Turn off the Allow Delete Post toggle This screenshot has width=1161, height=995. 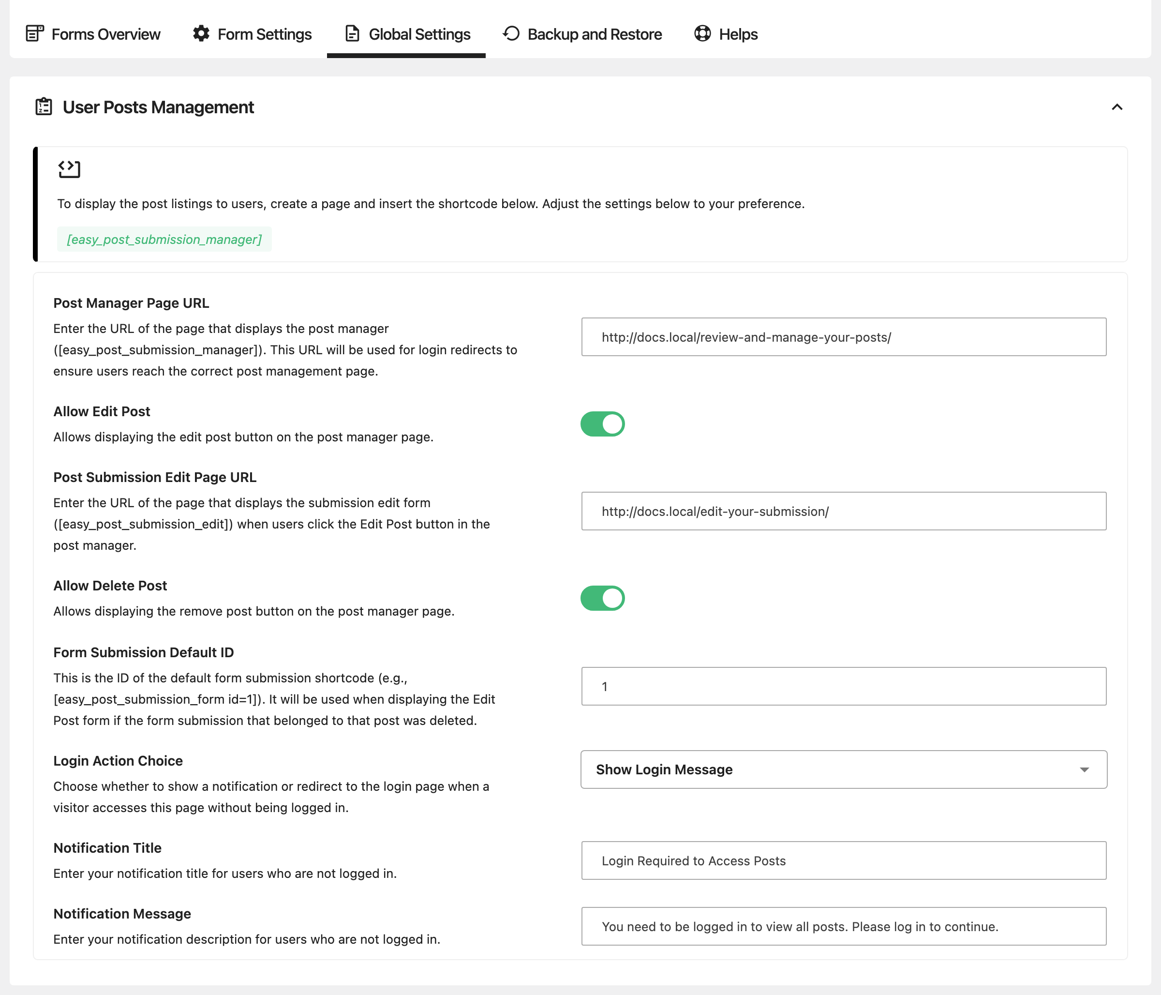tap(602, 598)
